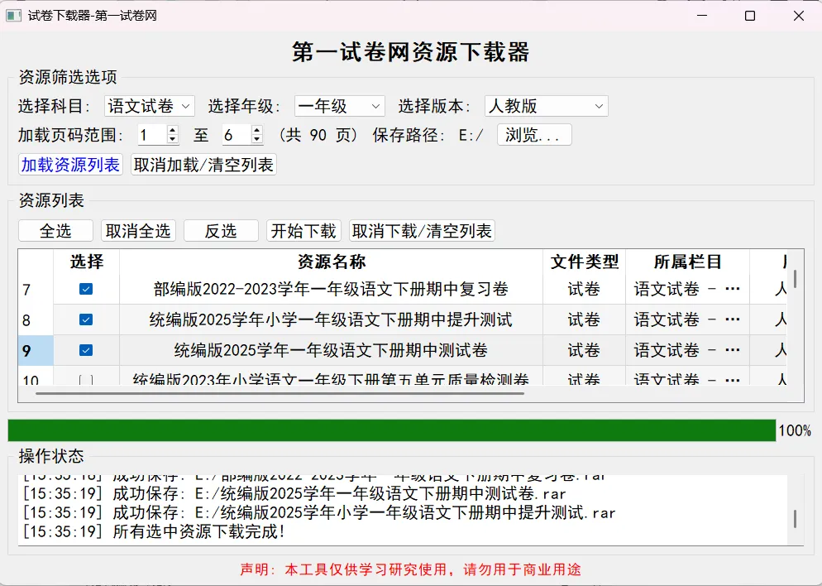Select 统编版2025学年小学一年级语文下册期中提升测试 cell
Screen dimensions: 822x586
click(x=332, y=320)
